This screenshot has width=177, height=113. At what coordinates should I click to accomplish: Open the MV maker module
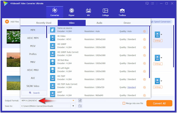88,12
